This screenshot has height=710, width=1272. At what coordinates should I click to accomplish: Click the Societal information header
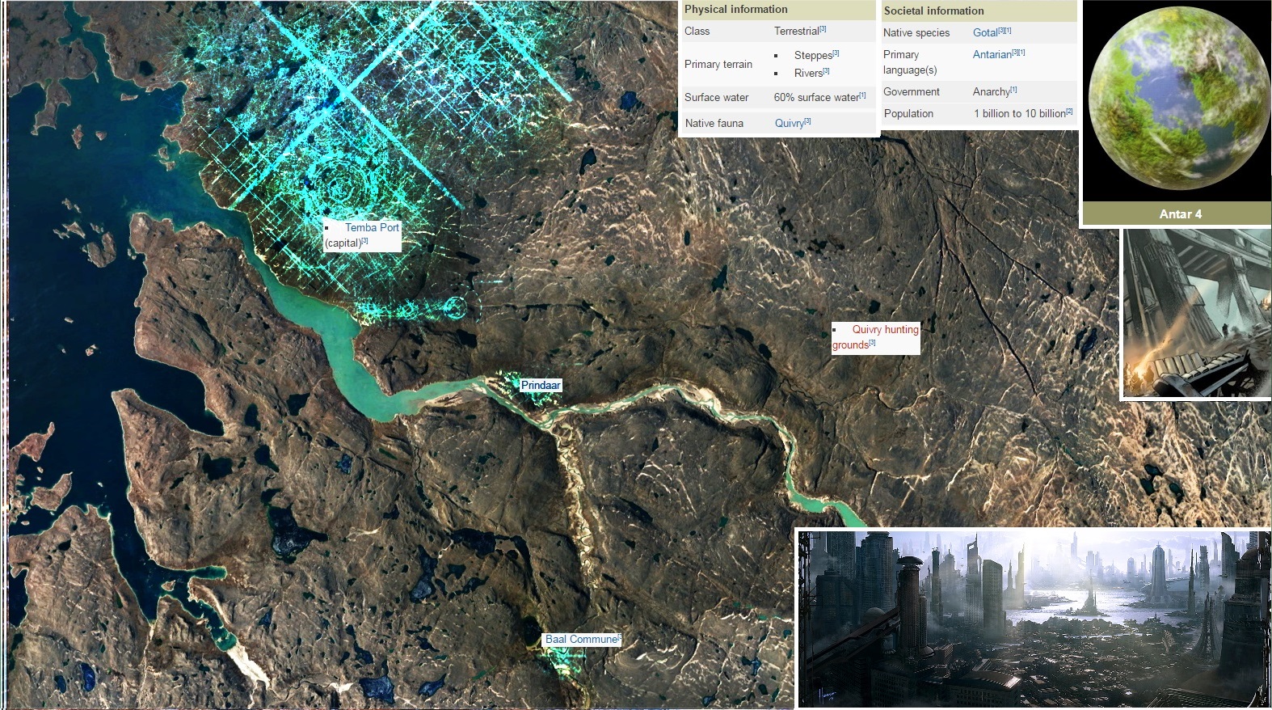[x=933, y=11]
